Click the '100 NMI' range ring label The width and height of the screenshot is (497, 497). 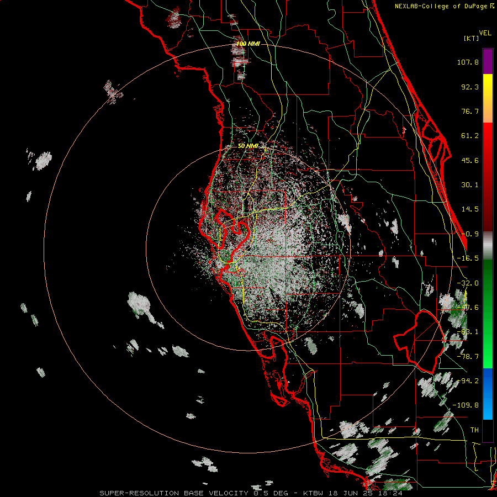[x=248, y=44]
